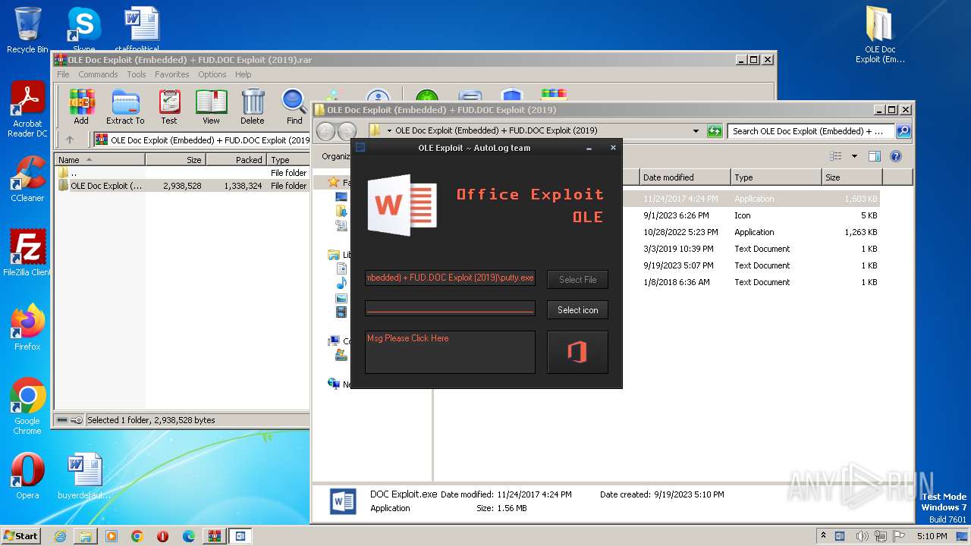Click the Start button

[21, 535]
